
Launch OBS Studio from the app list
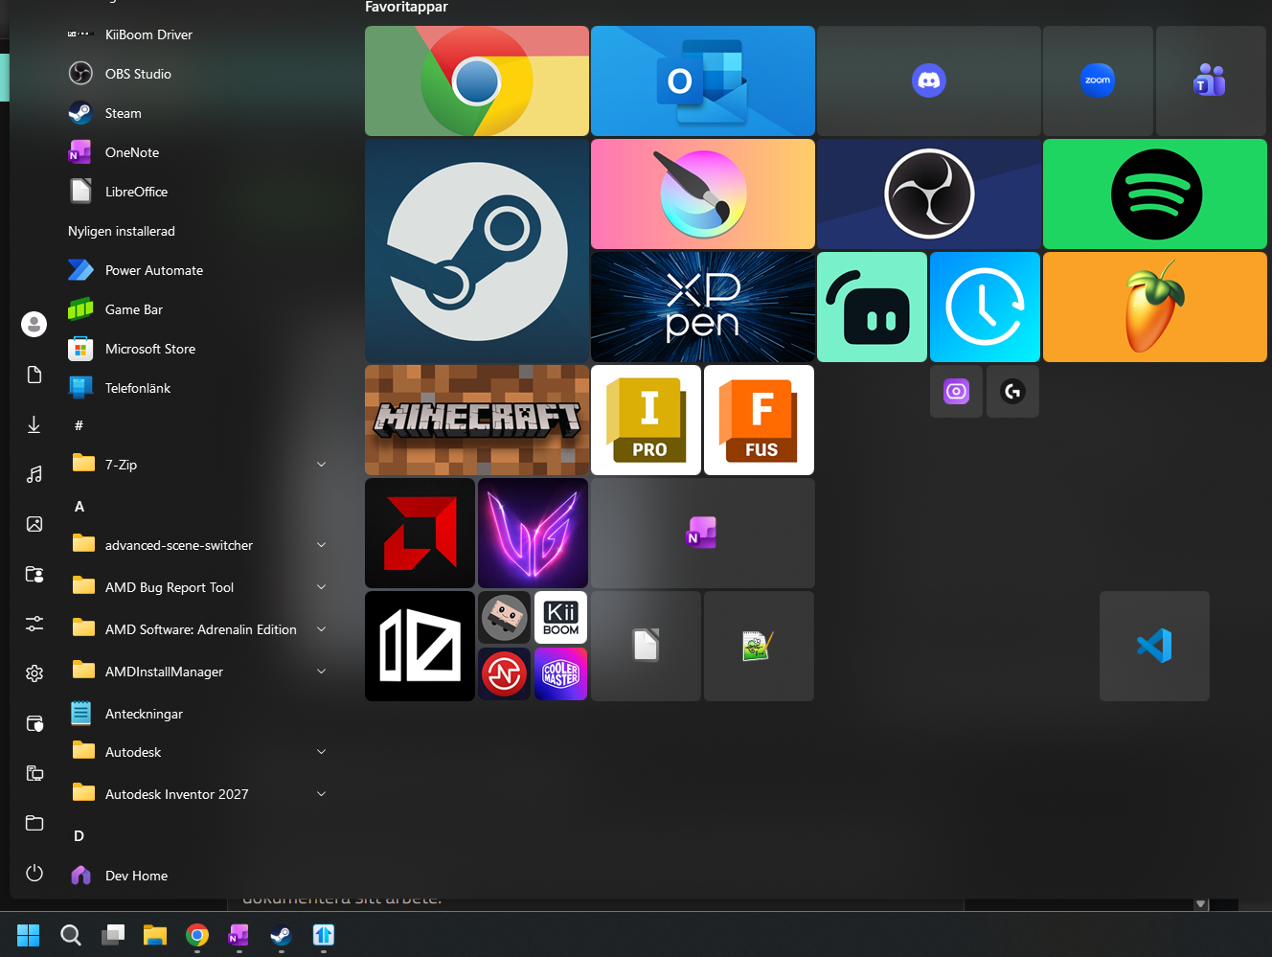click(x=197, y=74)
